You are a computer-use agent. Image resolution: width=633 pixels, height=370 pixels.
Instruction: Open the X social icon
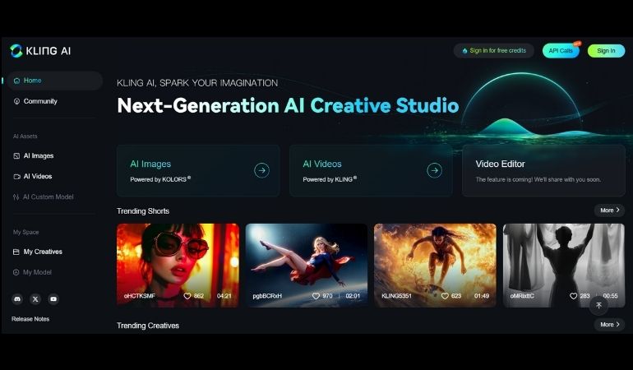tap(35, 299)
